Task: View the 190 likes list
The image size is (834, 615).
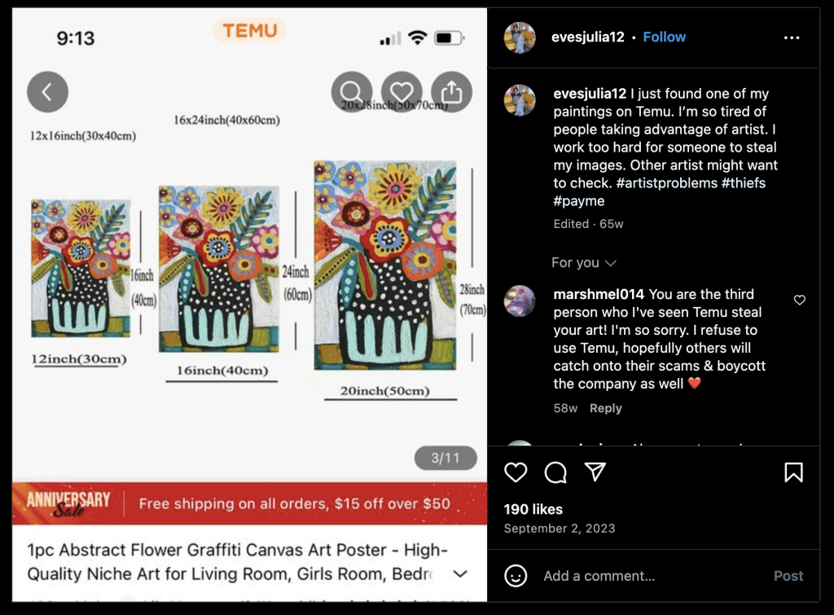Action: click(533, 509)
